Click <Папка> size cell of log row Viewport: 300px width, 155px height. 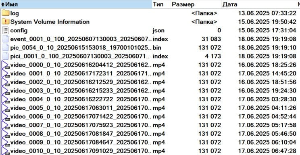[204, 13]
